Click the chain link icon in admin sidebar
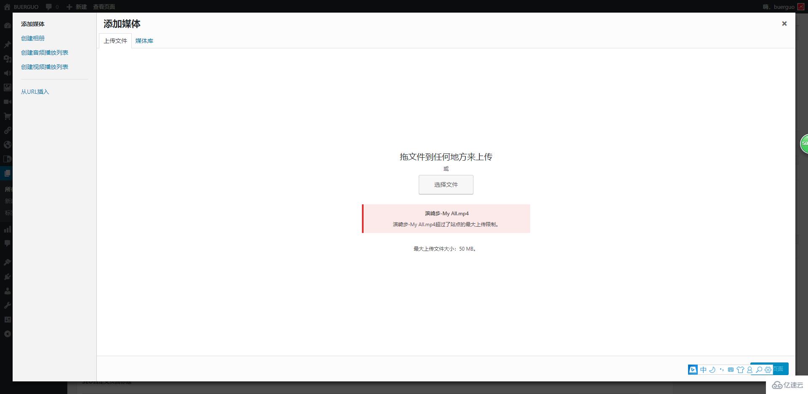Image resolution: width=808 pixels, height=394 pixels. [7, 130]
